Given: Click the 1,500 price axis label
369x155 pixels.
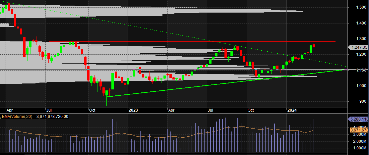Looking at the screenshot, I should (x=360, y=7).
